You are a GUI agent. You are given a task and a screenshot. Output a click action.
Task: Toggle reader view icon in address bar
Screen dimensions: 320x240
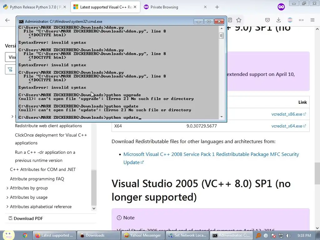pos(230,20)
